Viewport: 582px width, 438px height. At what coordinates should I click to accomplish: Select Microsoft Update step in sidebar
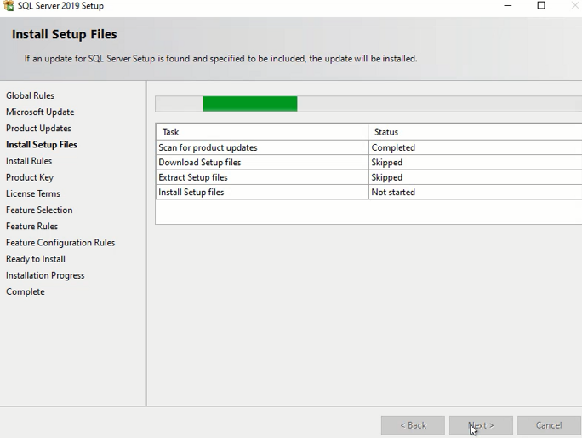tap(40, 112)
